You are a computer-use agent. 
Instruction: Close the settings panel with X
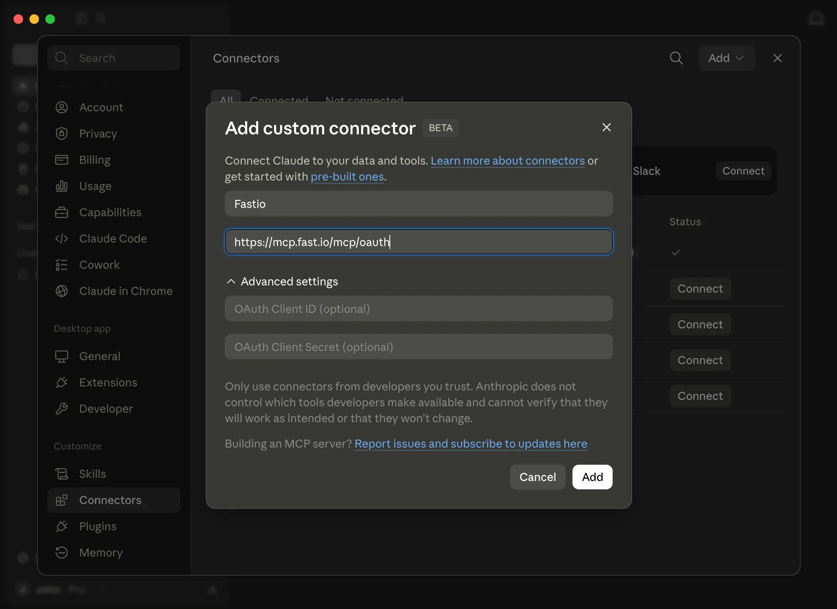[778, 58]
